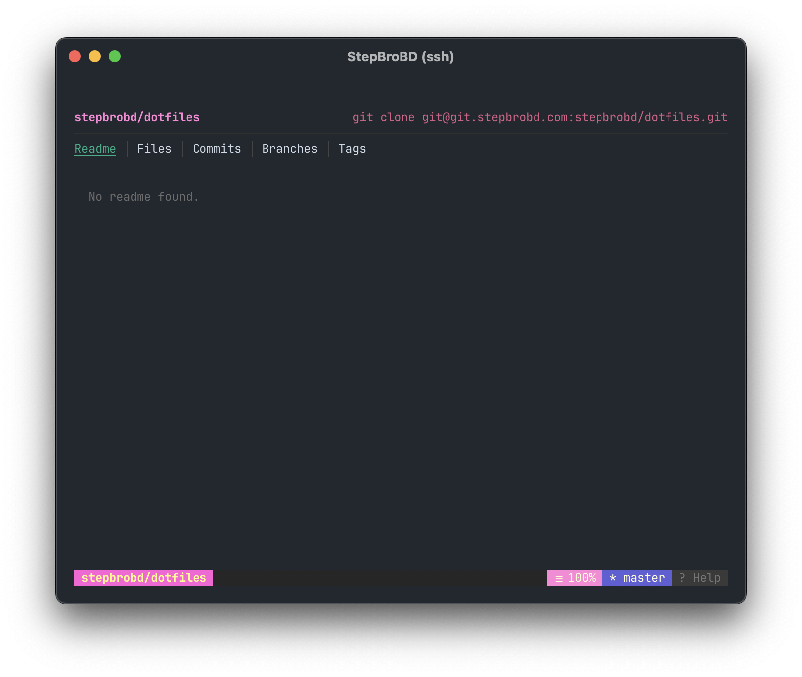Switch to the Files tab
The image size is (802, 677).
[154, 148]
